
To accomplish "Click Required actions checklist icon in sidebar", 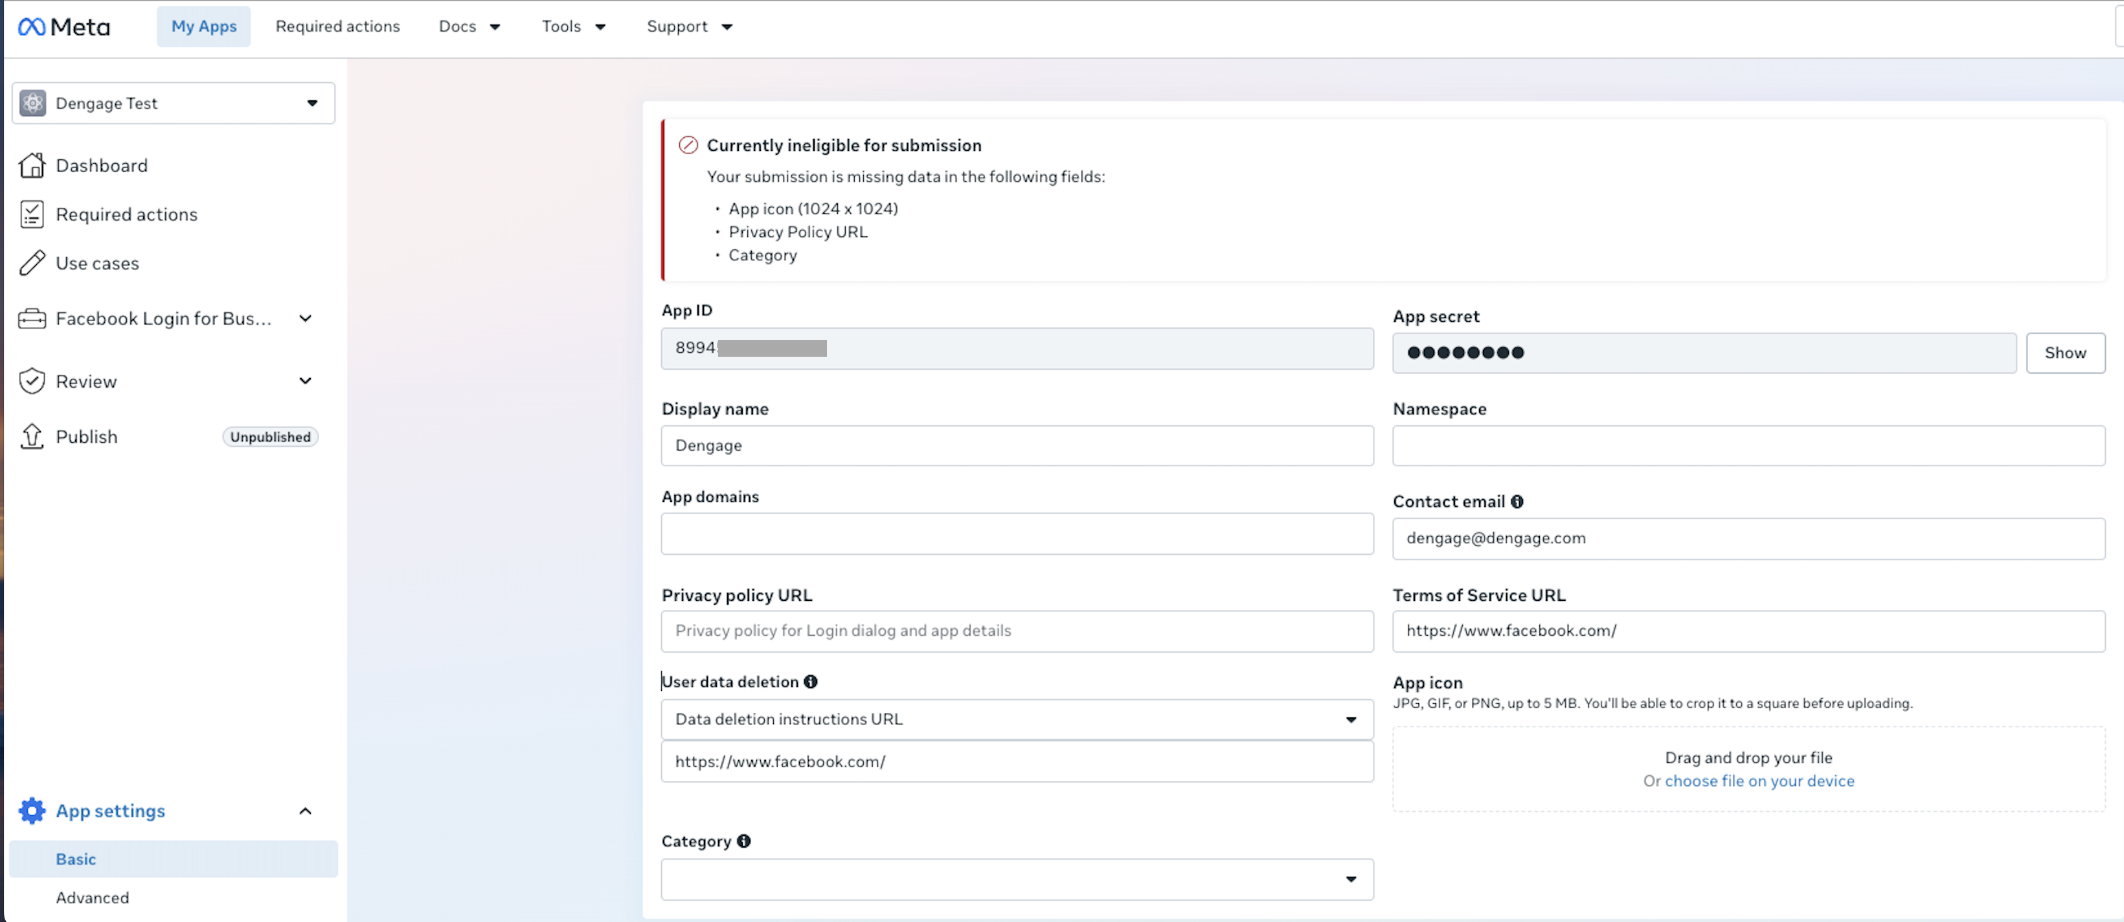I will pyautogui.click(x=32, y=214).
